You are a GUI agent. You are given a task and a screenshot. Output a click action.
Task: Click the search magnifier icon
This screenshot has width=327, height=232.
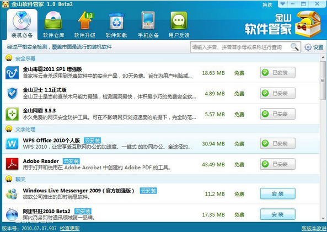[x=294, y=47]
